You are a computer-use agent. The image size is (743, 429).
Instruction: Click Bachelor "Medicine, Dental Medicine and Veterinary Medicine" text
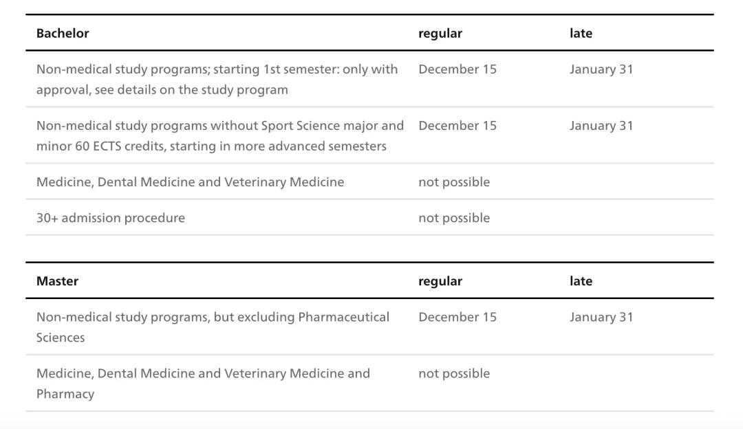(190, 181)
